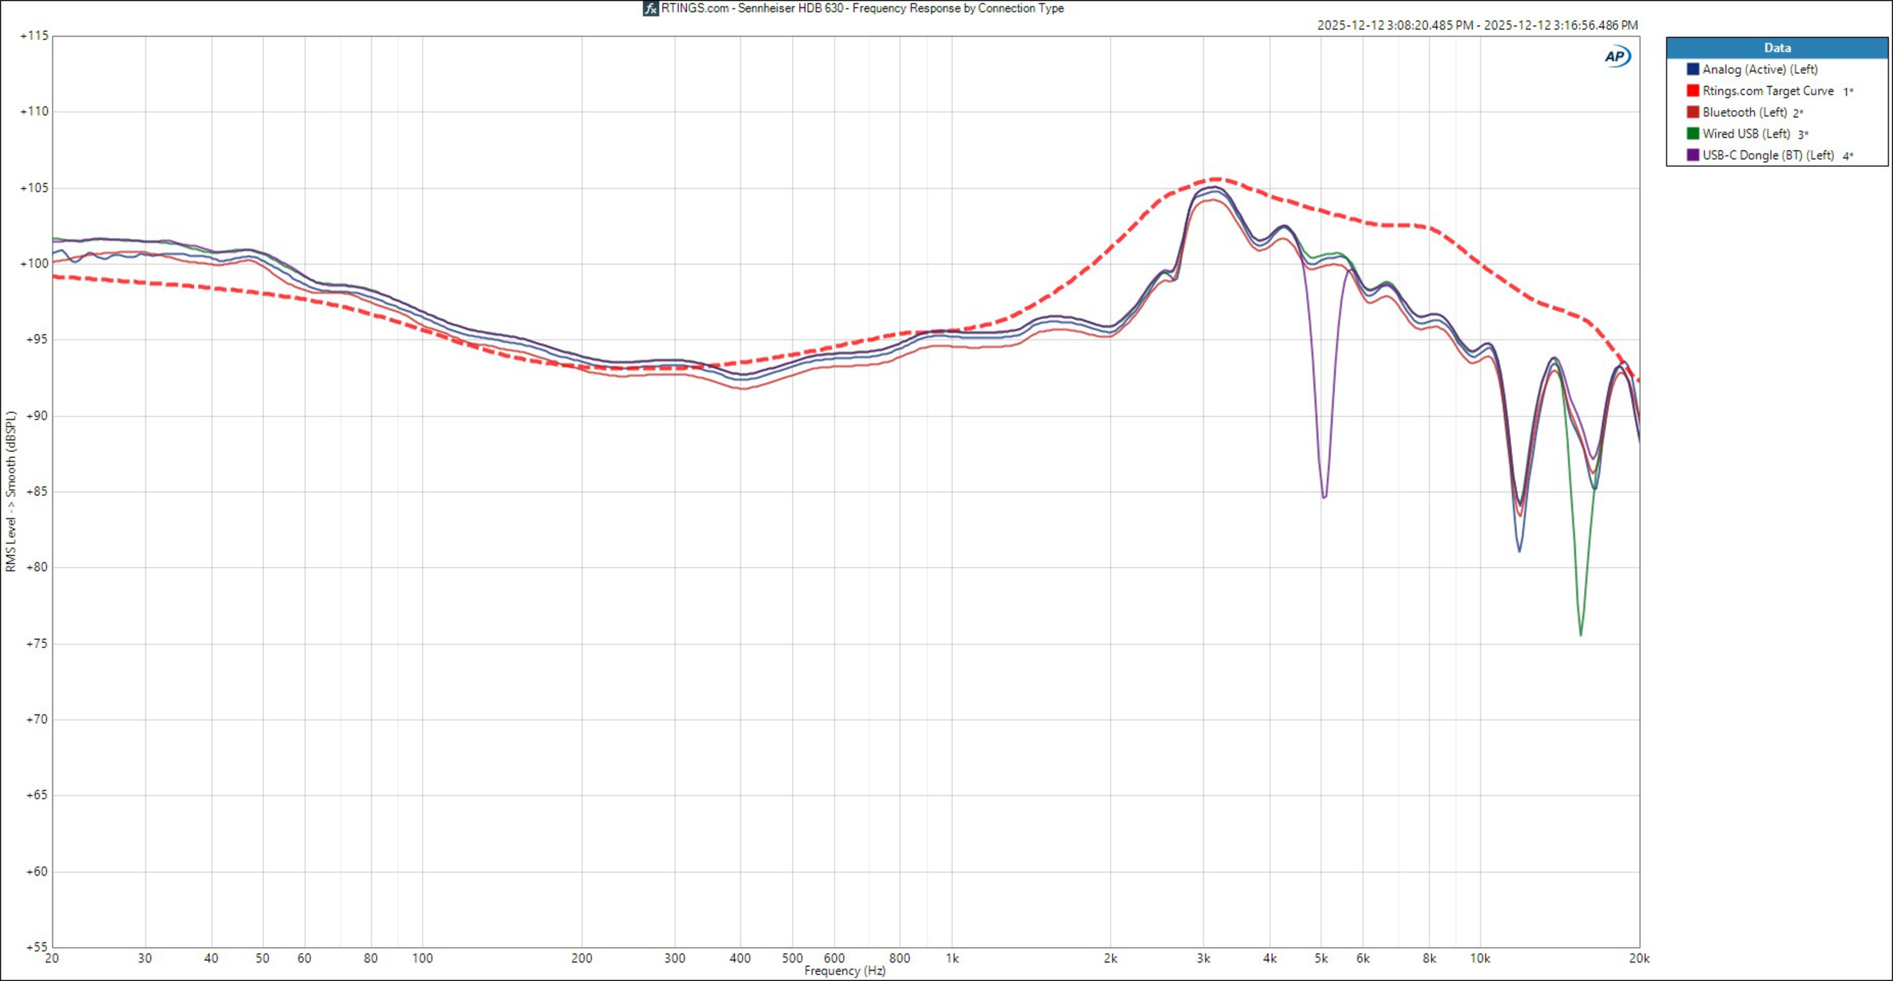Click the measurement timestamp text
The height and width of the screenshot is (981, 1893).
pos(1477,25)
